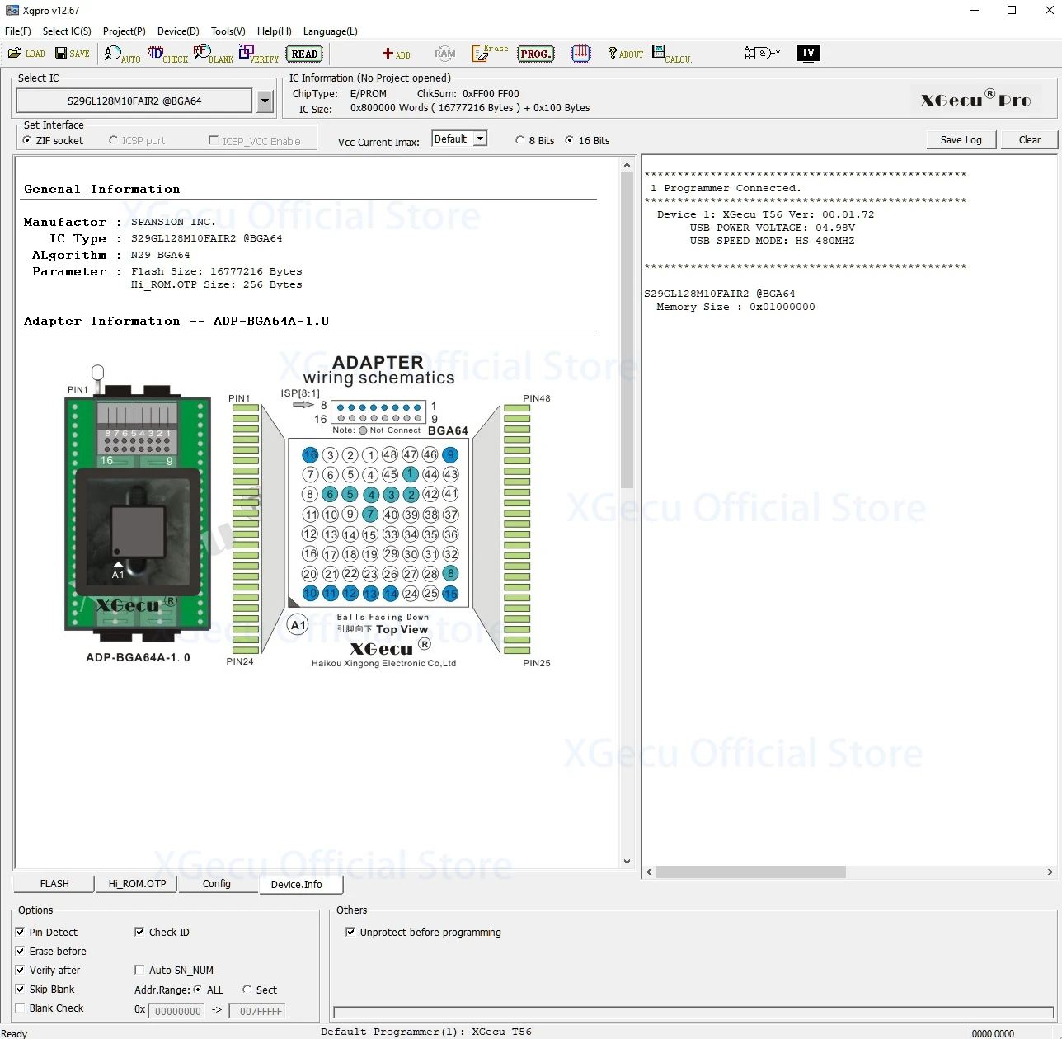
Task: Click the log panel scroll right arrow
Action: pos(1050,872)
